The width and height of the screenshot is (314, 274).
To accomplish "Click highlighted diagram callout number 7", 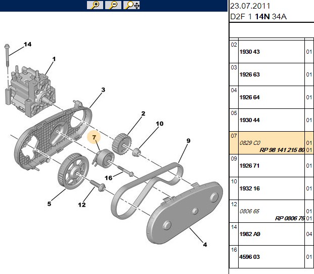I will [x=94, y=137].
